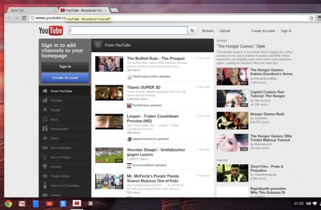Open Titanic SUPER 3D thumbnail
321x210 pixels.
coord(109,92)
